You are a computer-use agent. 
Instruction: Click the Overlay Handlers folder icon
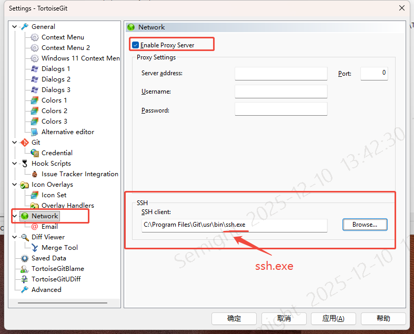pos(35,206)
